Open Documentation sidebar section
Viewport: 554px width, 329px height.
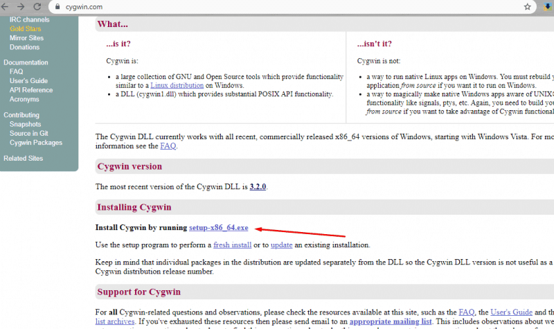coord(26,62)
